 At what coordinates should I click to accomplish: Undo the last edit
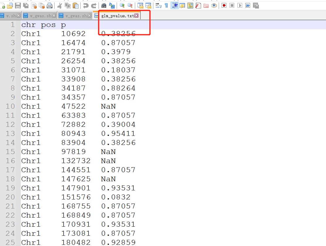pyautogui.click(x=86, y=6)
